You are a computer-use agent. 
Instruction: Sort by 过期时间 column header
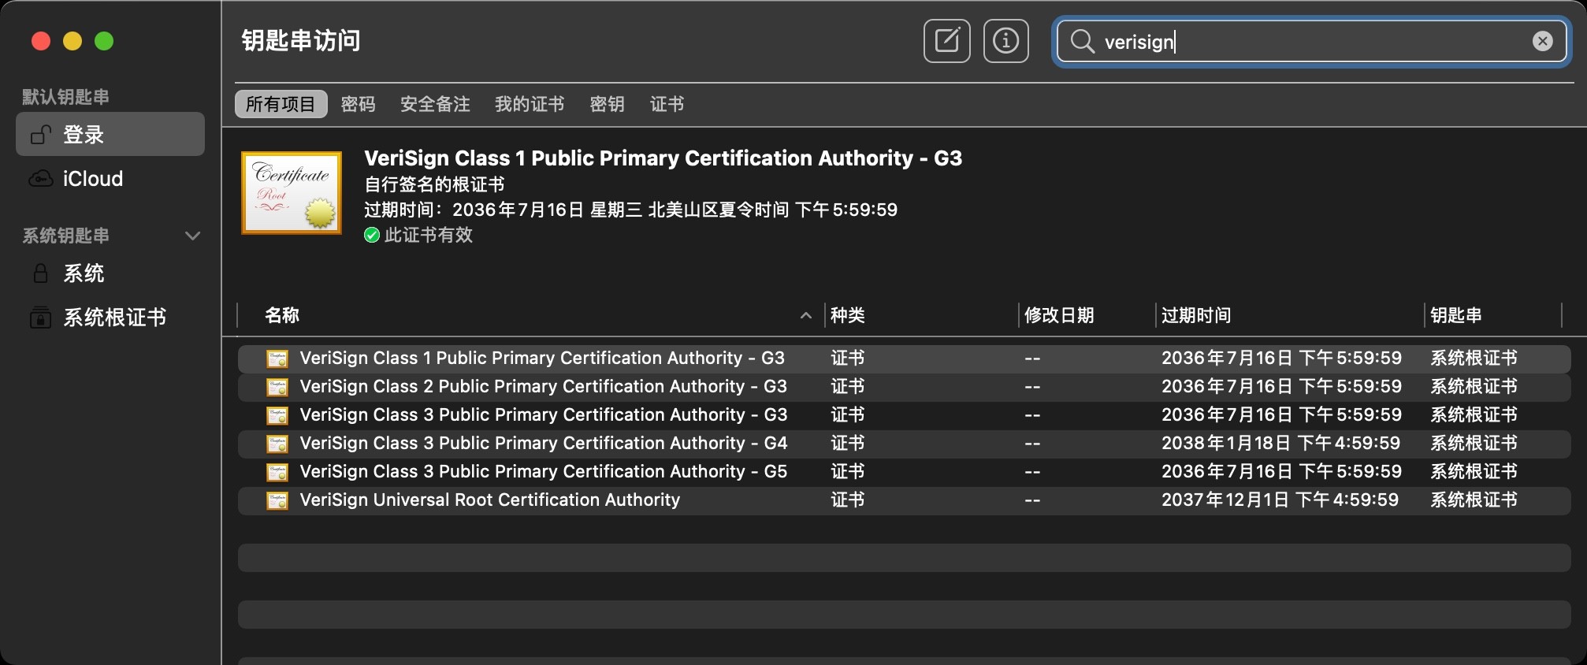click(1195, 315)
